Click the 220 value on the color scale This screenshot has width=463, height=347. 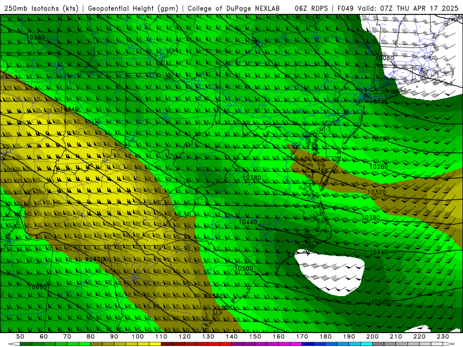tap(419, 337)
